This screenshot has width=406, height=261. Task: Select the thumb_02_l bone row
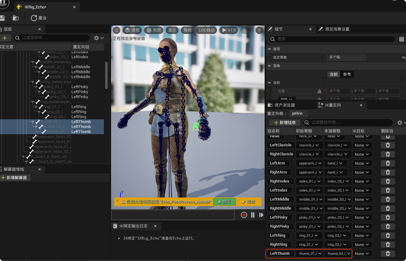tap(52, 127)
